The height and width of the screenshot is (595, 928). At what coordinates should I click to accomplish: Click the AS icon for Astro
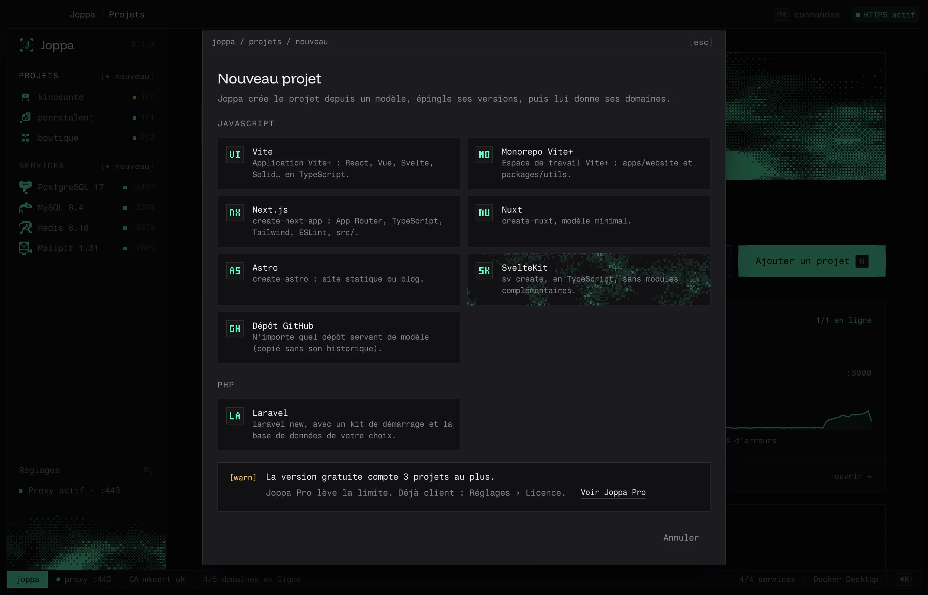click(x=235, y=270)
